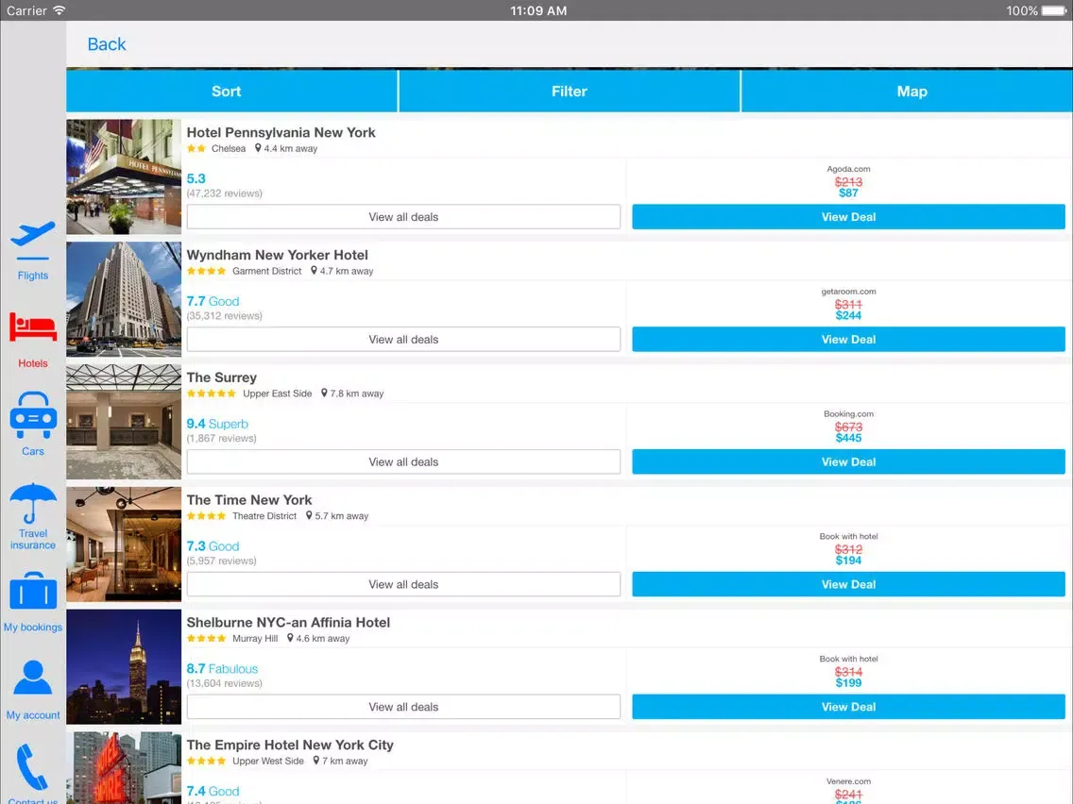Open The Time New York photo
1073x804 pixels.
click(124, 544)
